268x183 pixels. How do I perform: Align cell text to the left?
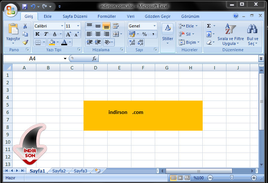(x=89, y=34)
